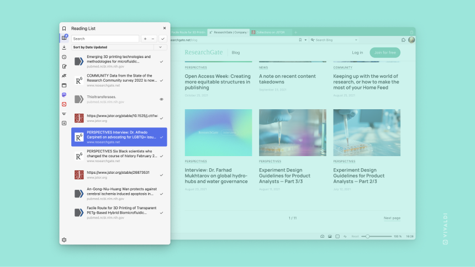The width and height of the screenshot is (475, 267).
Task: Switch to ResearchGate Company tab
Action: tap(229, 33)
